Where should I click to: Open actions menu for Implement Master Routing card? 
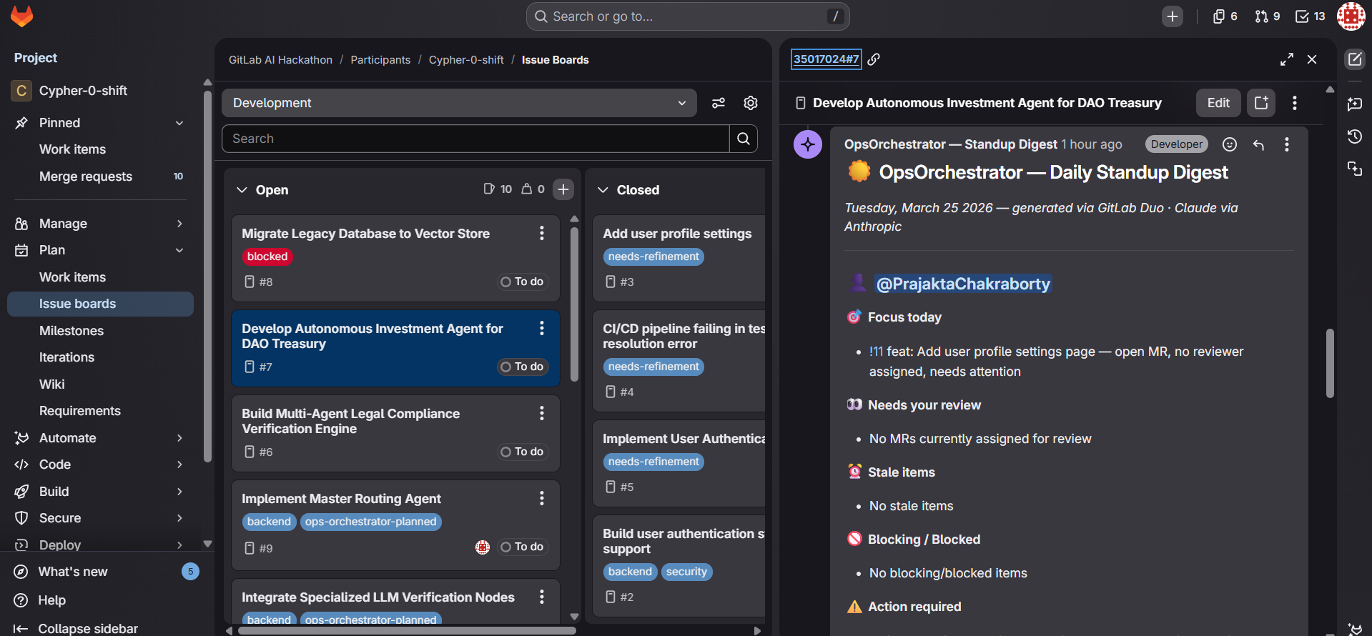(x=542, y=498)
